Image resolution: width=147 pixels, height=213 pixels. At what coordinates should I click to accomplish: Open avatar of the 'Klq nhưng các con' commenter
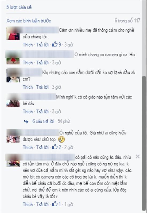[13, 76]
